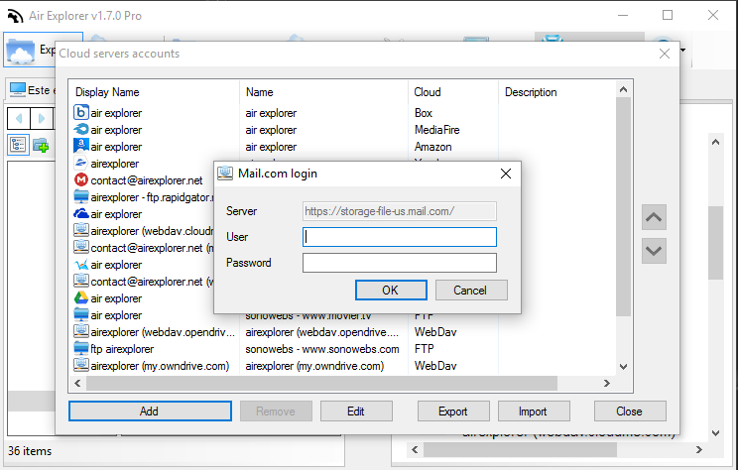Viewport: 738px width, 470px height.
Task: Click the Close button in accounts dialog
Action: (630, 411)
